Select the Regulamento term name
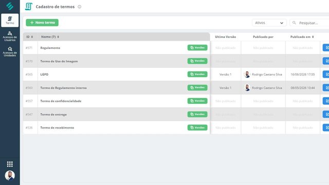This screenshot has height=185, width=329. pos(50,48)
